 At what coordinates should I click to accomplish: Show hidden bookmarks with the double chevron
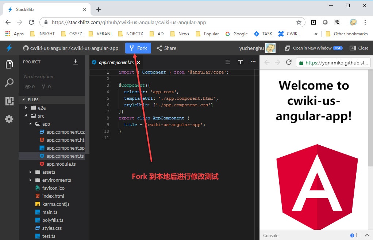click(x=316, y=34)
